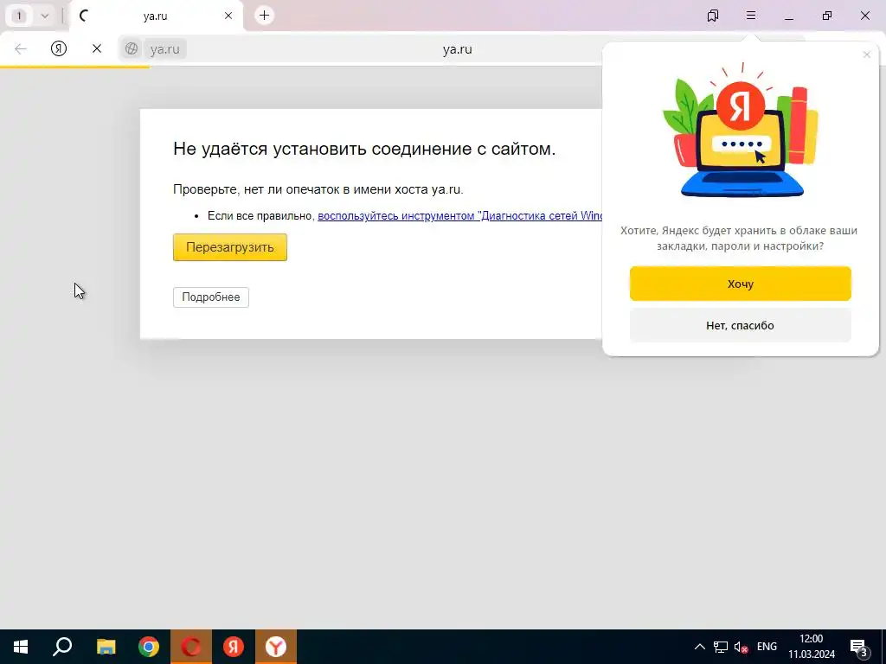This screenshot has height=664, width=886.
Task: Open the Диагностика сетей Windows link
Action: 460,215
